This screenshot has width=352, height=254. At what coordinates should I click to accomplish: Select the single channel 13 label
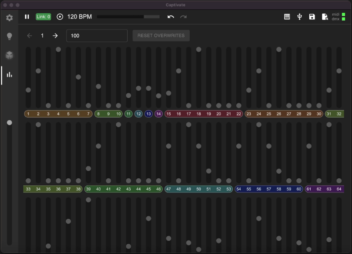click(148, 114)
